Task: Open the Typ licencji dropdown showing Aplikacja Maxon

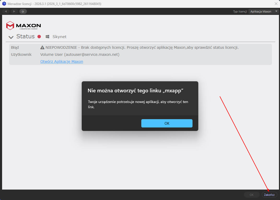Action: click(x=264, y=11)
